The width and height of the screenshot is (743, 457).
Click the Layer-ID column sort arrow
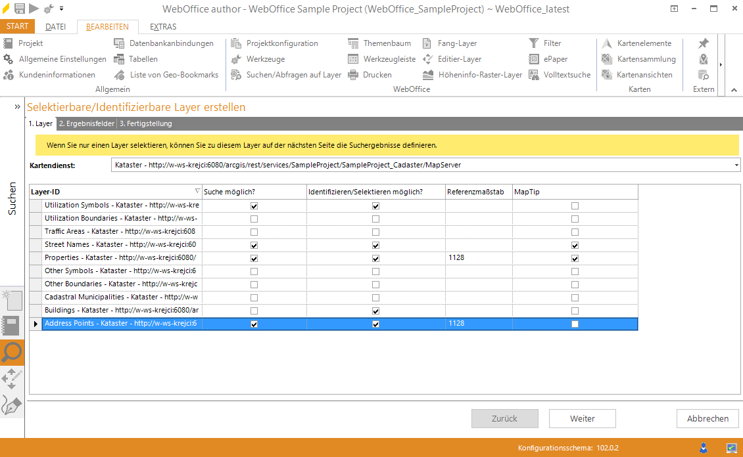click(x=198, y=192)
